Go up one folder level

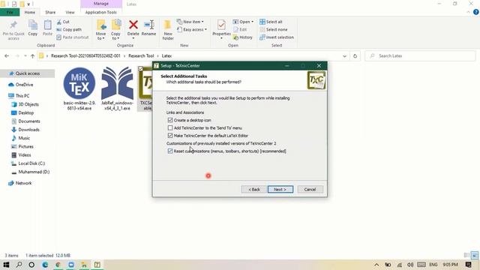(x=32, y=56)
